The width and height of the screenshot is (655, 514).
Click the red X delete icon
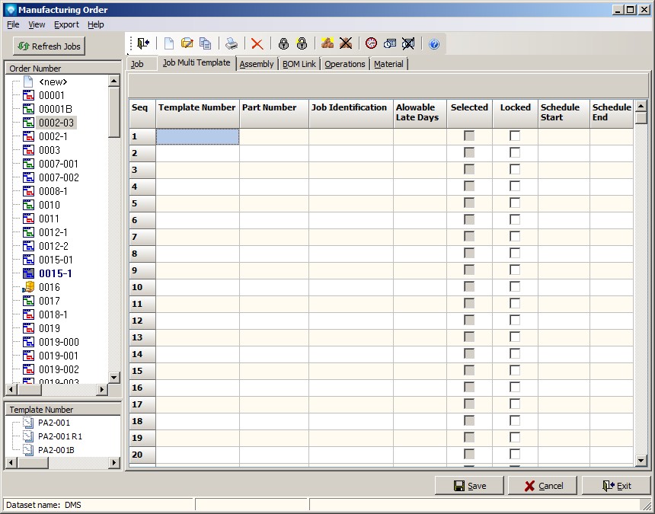pyautogui.click(x=257, y=44)
